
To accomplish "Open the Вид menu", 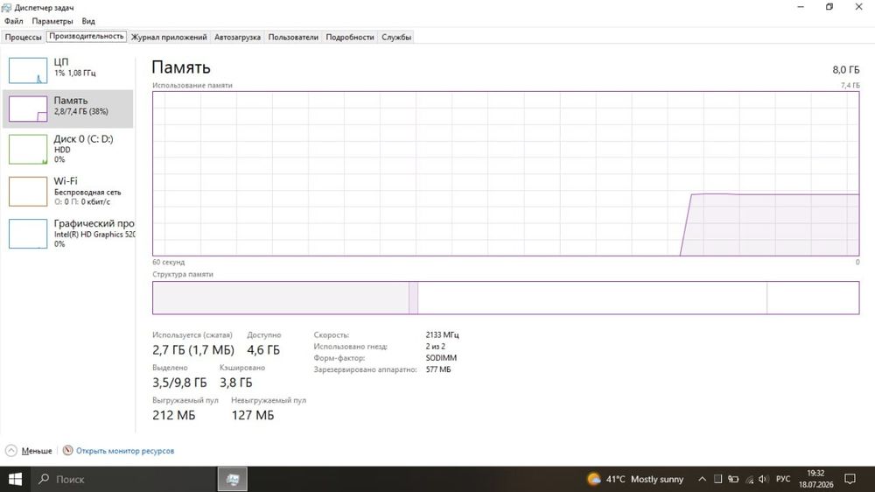I will (x=88, y=21).
